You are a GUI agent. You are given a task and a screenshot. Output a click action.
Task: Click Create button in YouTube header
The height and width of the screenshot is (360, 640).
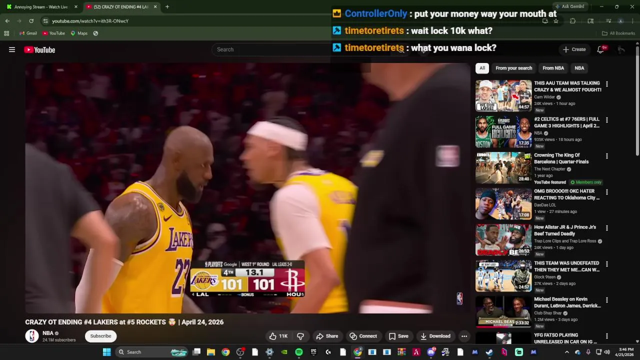point(574,49)
